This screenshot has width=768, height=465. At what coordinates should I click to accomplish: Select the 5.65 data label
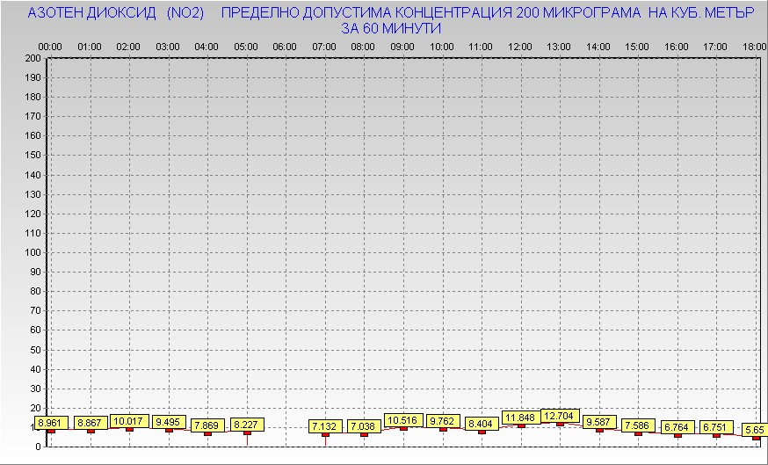tap(753, 430)
